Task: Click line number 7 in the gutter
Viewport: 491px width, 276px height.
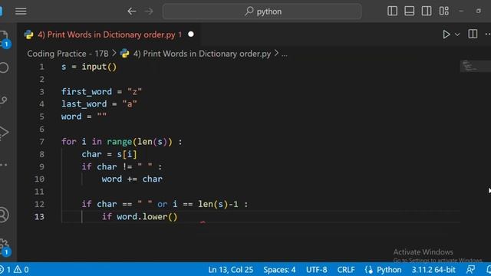Action: click(x=41, y=142)
